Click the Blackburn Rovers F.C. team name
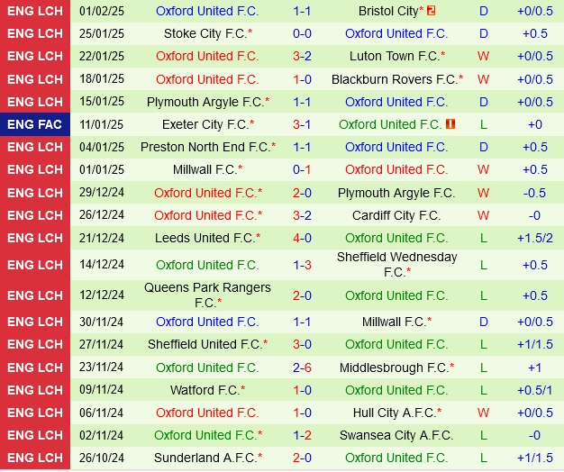 [395, 79]
